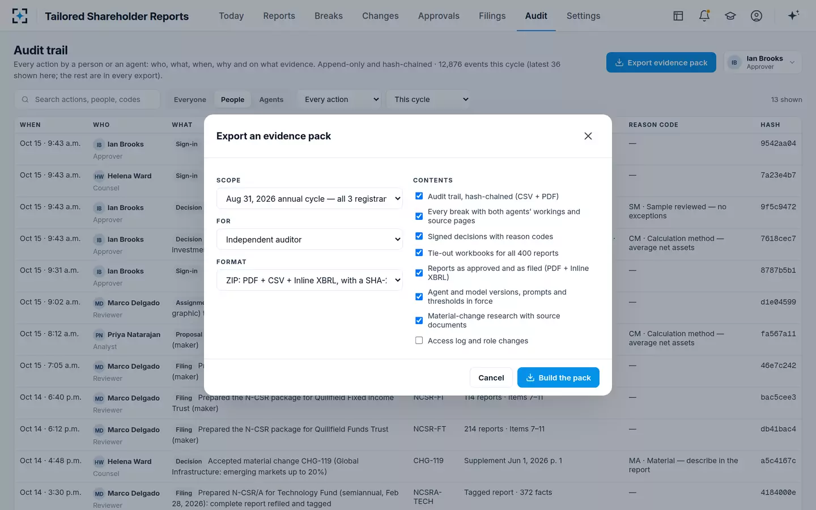Click hash value 9542aa04

coord(778,143)
